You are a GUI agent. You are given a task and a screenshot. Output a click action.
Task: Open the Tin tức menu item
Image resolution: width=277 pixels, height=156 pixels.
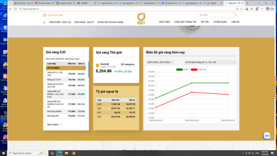coord(205,22)
